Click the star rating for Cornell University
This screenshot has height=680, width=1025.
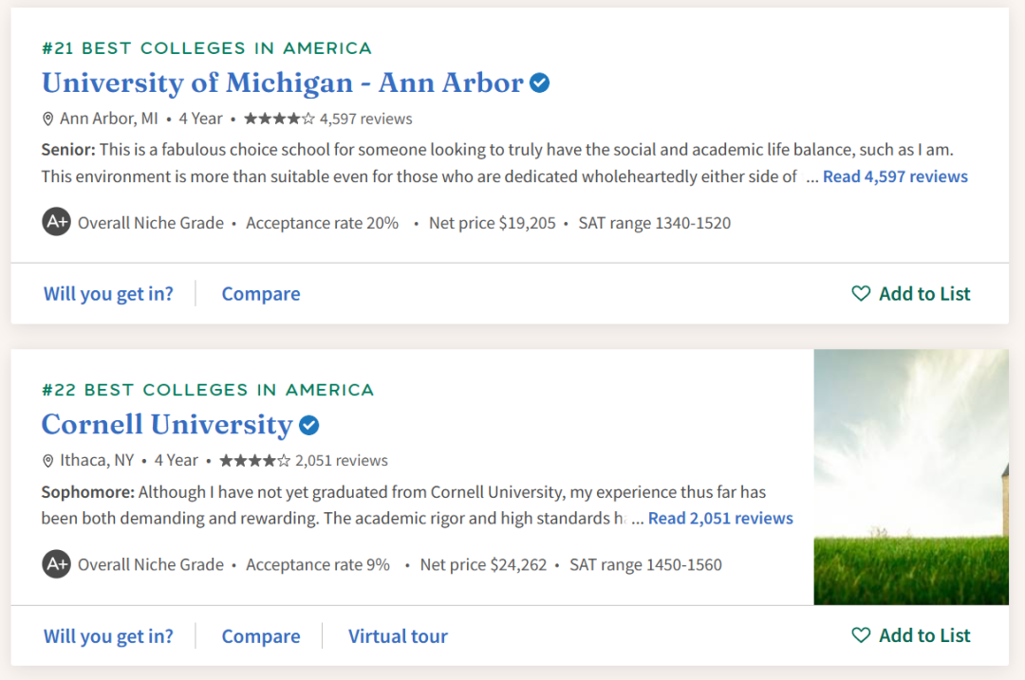(x=255, y=461)
